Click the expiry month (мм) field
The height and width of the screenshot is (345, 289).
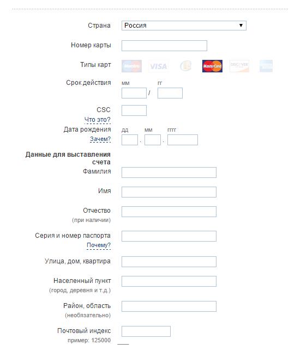[134, 93]
